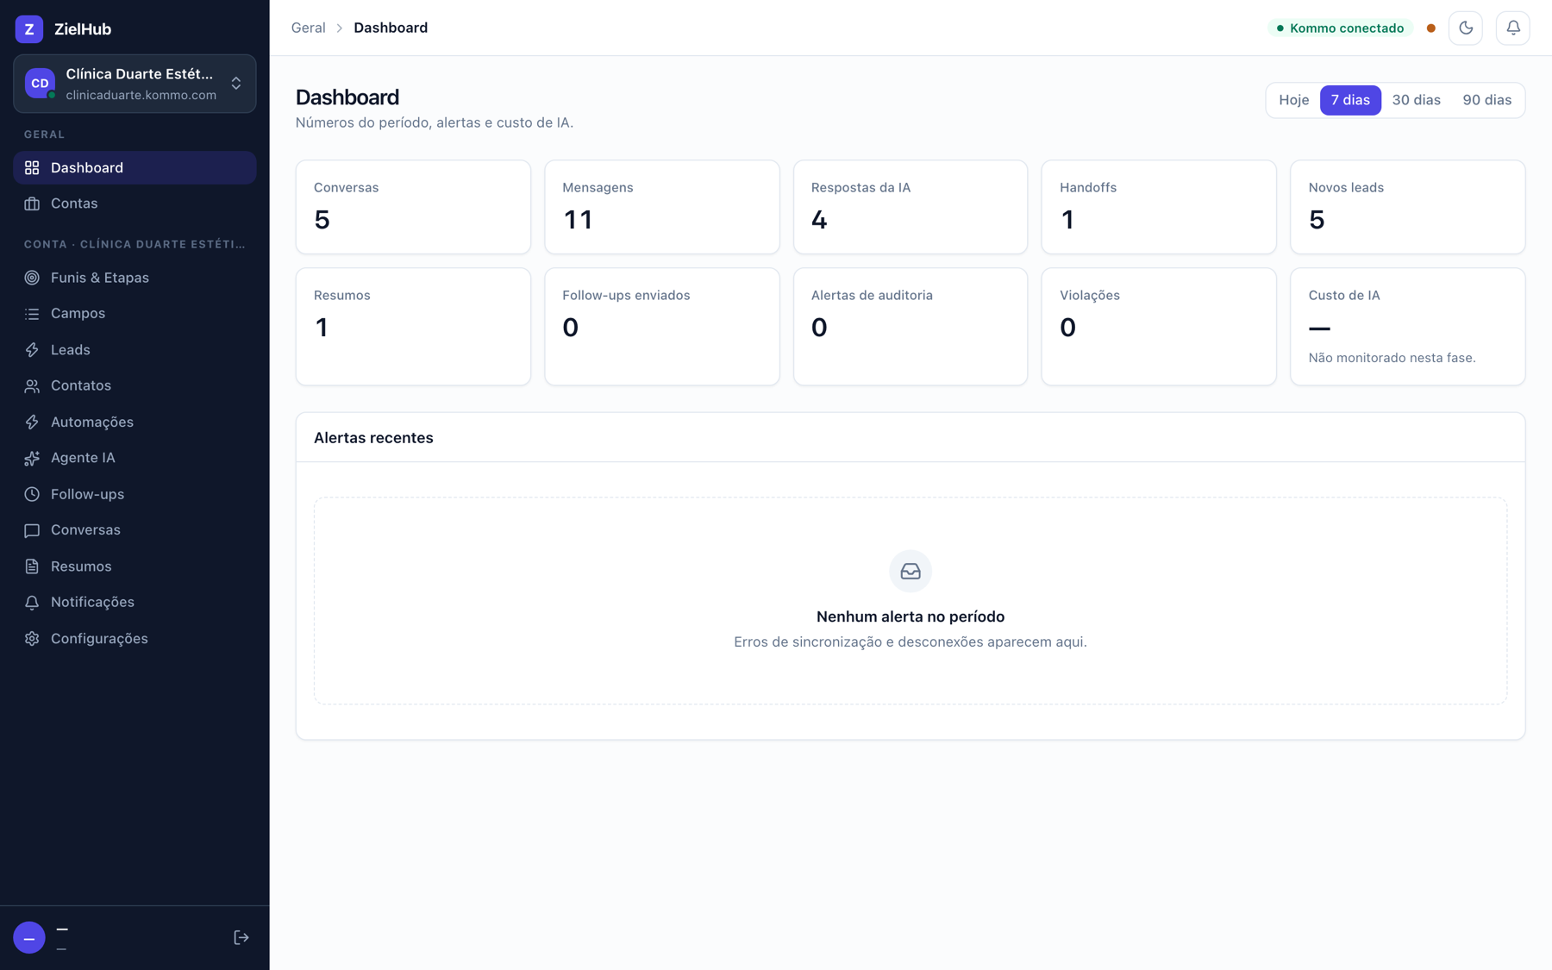Viewport: 1552px width, 970px height.
Task: Click the Agente IA sparkle icon
Action: coord(32,459)
